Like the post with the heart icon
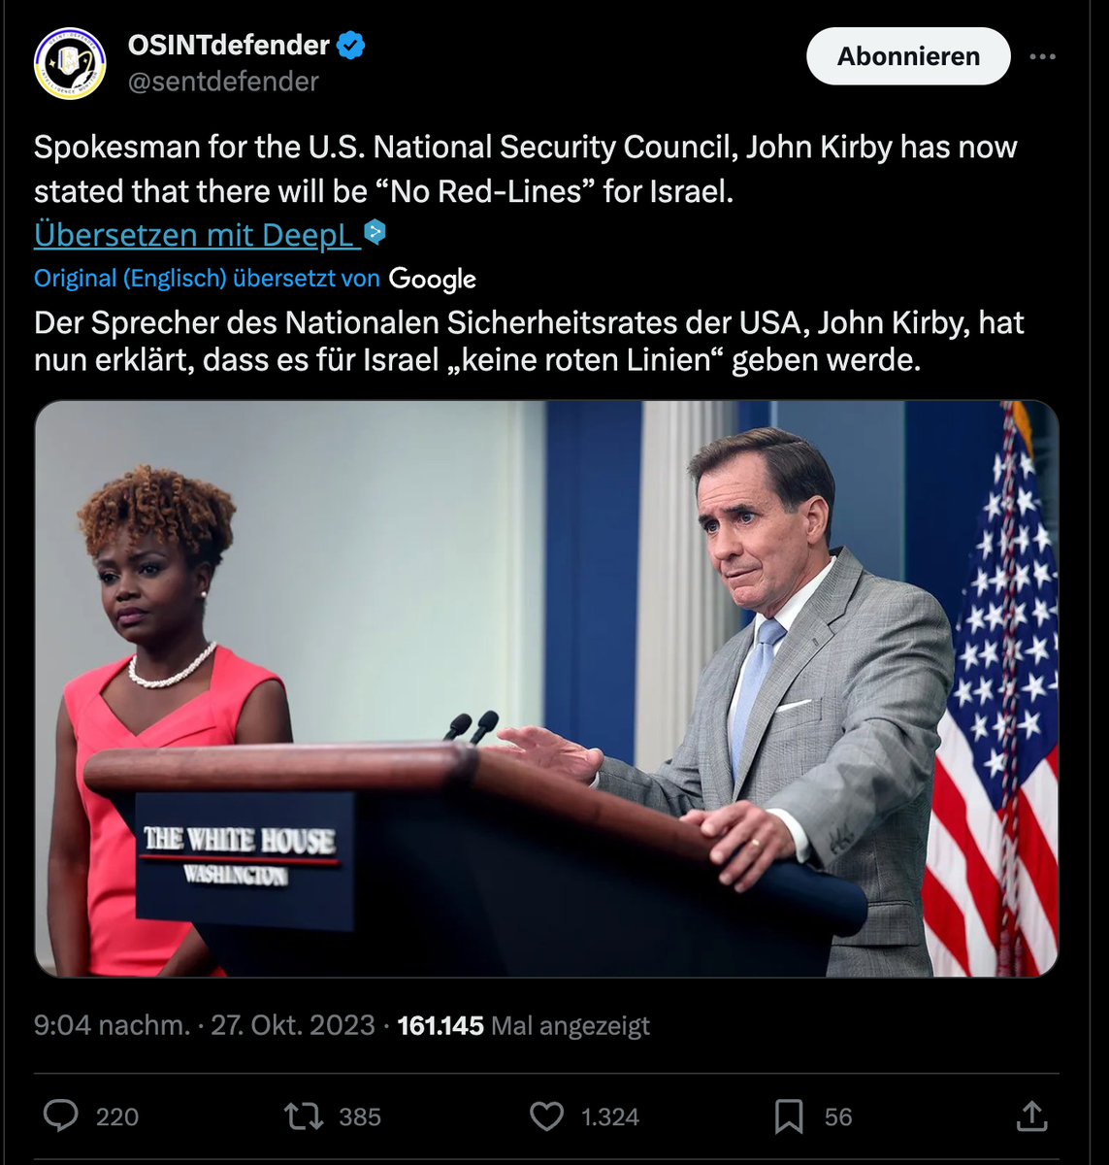 point(546,1116)
